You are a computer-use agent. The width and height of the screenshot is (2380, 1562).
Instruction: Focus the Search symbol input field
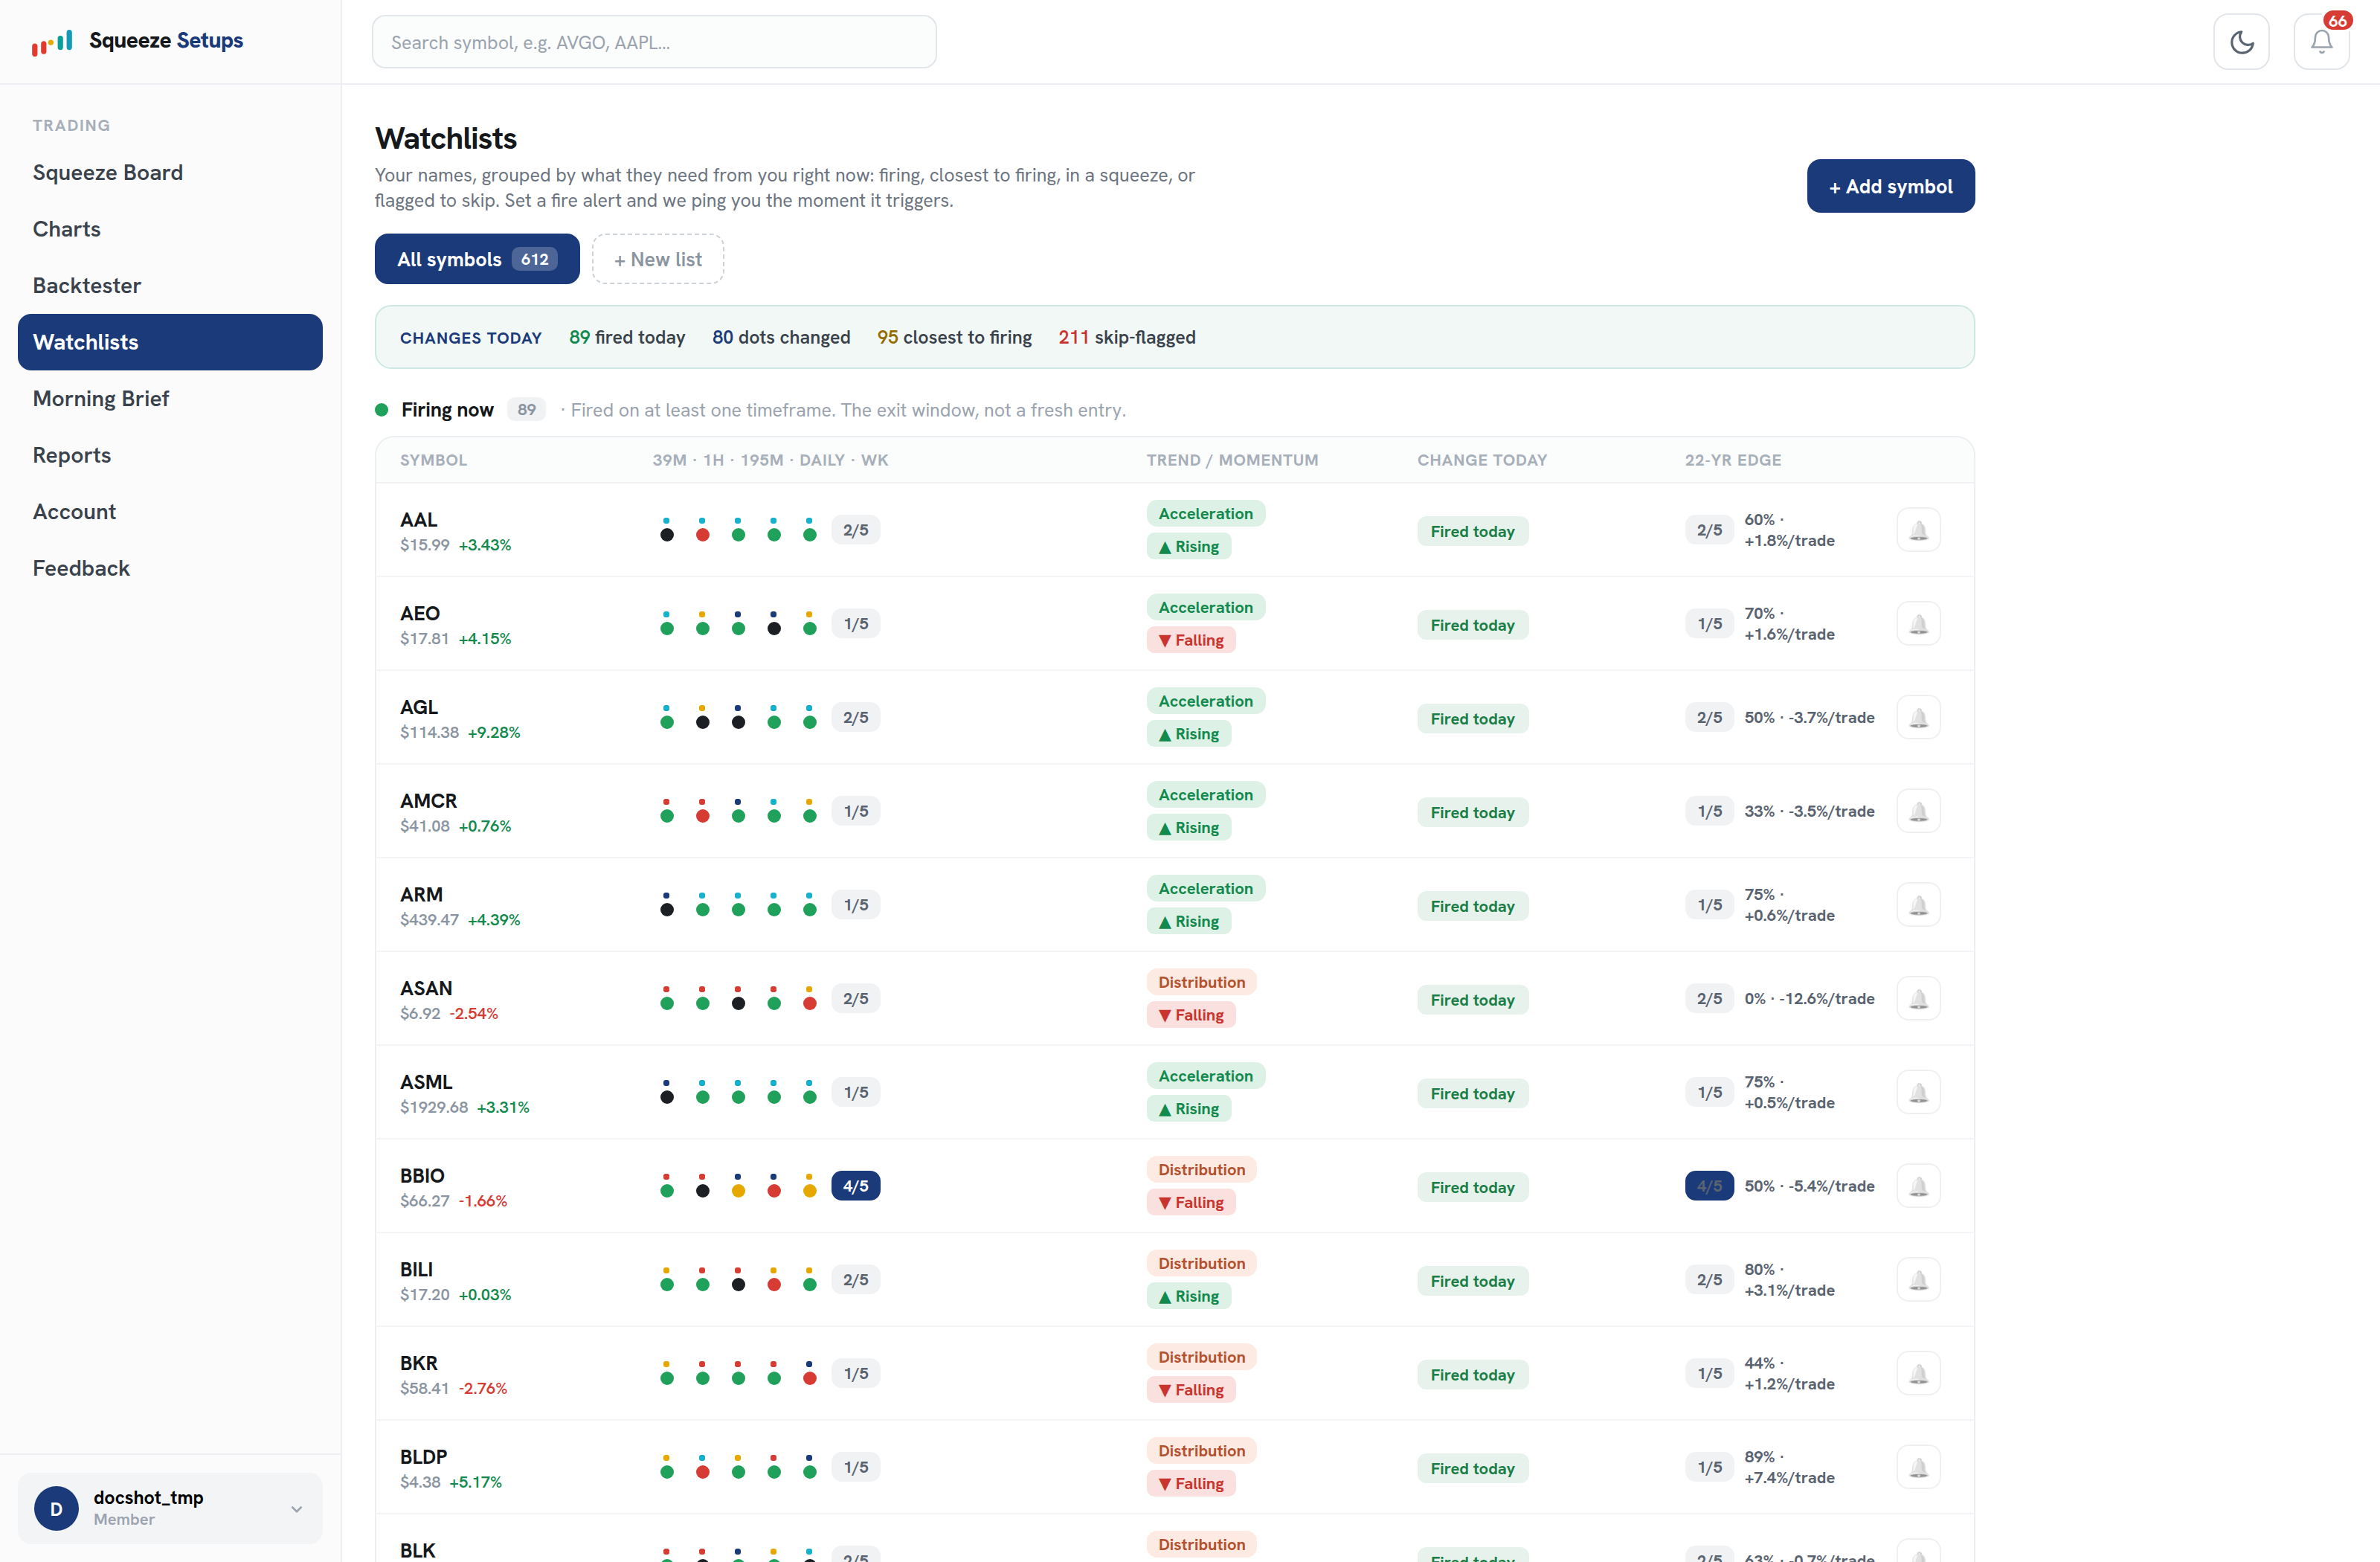[654, 42]
